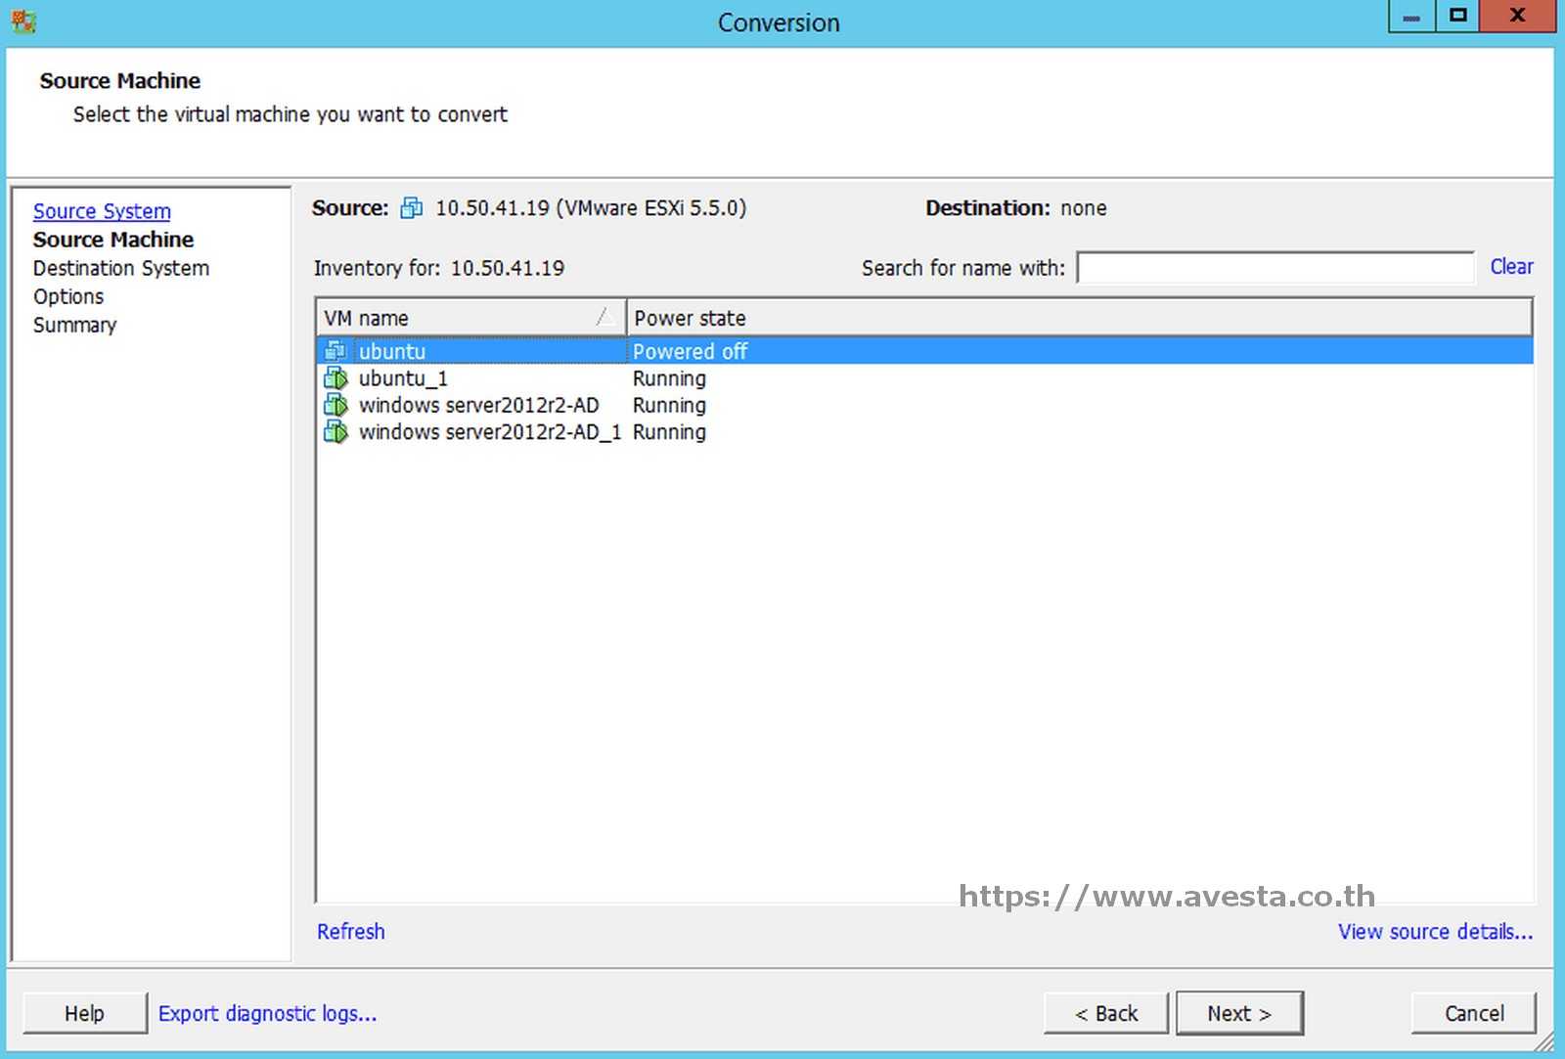Click inside the Search for name field
This screenshot has width=1565, height=1059.
pyautogui.click(x=1272, y=267)
